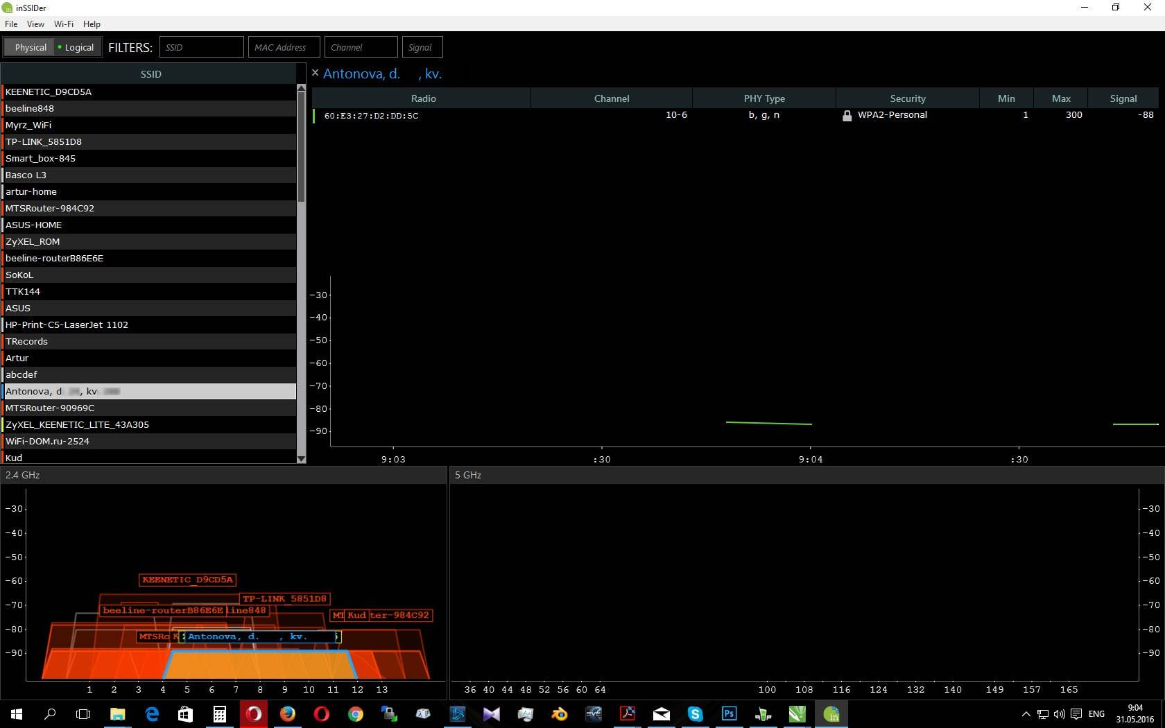
Task: Open Blender from the taskbar
Action: click(x=559, y=713)
